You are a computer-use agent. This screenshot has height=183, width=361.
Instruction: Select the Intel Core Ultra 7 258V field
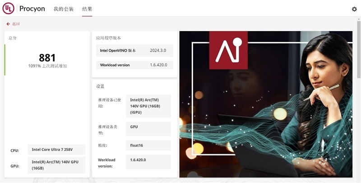click(56, 150)
